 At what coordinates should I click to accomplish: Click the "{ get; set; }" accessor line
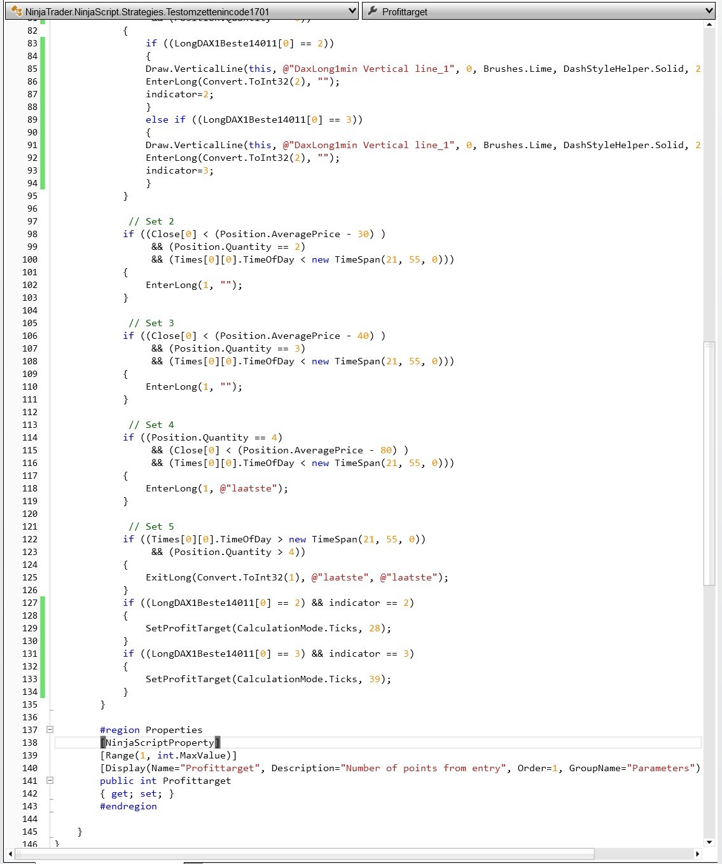pos(137,793)
